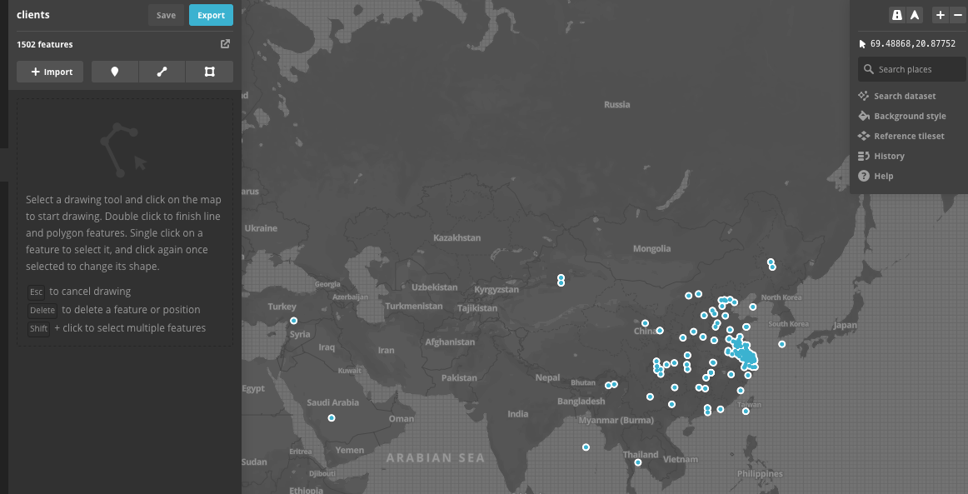Type in the Search places field
The image size is (968, 494).
pyautogui.click(x=911, y=68)
